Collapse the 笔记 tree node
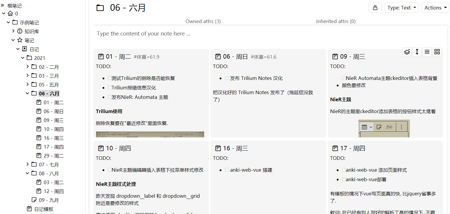Viewport: 450px width, 214px height. [x=13, y=40]
